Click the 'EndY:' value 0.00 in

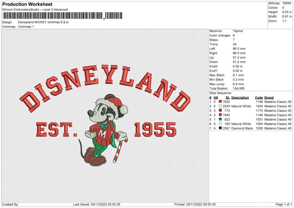[238, 71]
